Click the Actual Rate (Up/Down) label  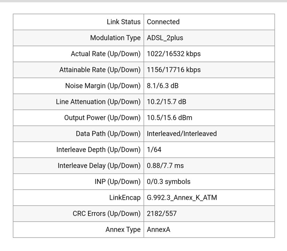pyautogui.click(x=106, y=54)
